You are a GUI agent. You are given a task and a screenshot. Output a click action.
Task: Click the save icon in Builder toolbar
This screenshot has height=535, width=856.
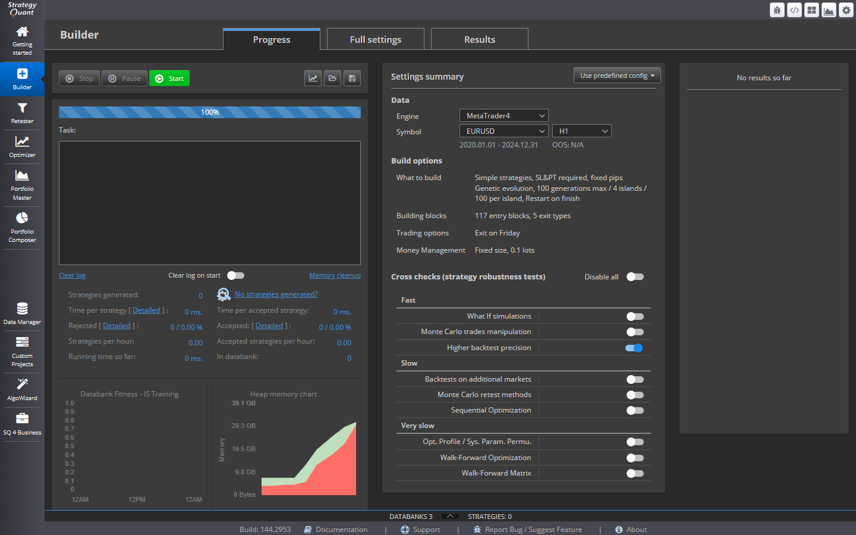coord(352,78)
